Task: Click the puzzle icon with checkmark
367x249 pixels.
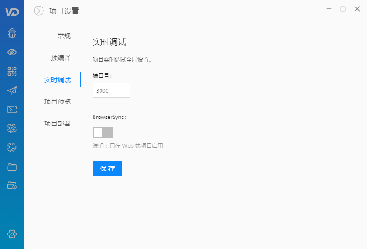Action: (x=12, y=147)
